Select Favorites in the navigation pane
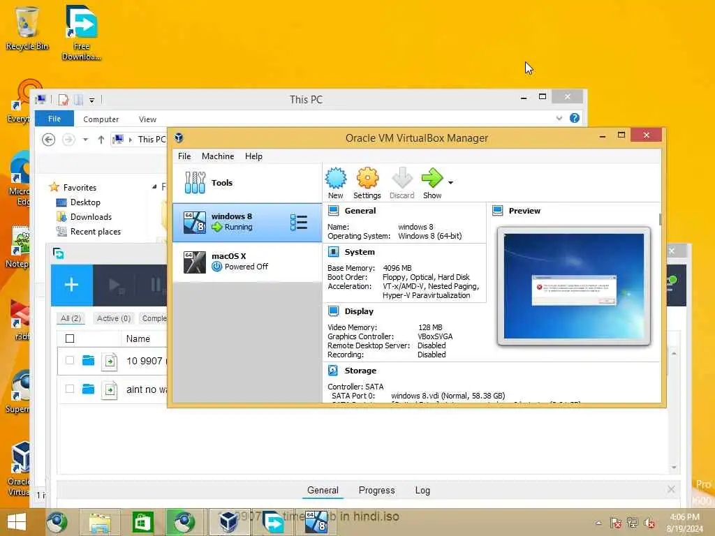 [x=73, y=187]
